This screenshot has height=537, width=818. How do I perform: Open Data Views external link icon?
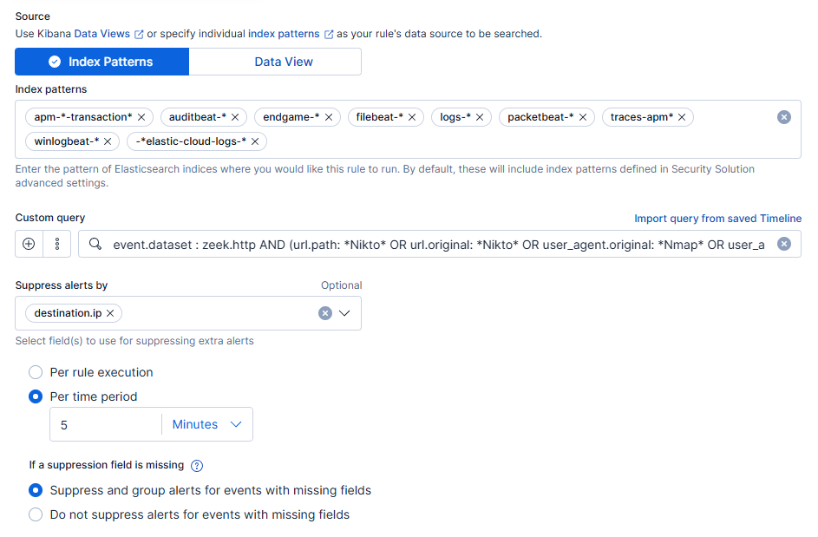[x=139, y=35]
